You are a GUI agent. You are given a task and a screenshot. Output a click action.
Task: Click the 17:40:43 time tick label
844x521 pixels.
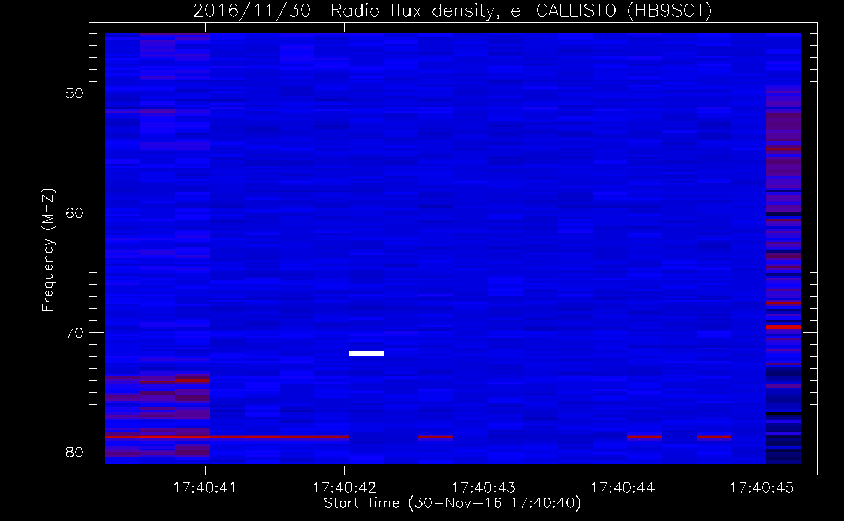[x=484, y=488]
